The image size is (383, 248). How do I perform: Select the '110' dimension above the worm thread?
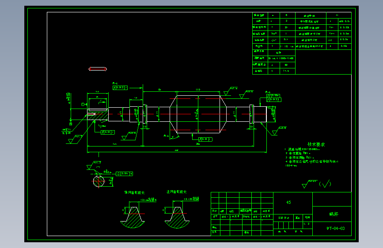click(198, 90)
